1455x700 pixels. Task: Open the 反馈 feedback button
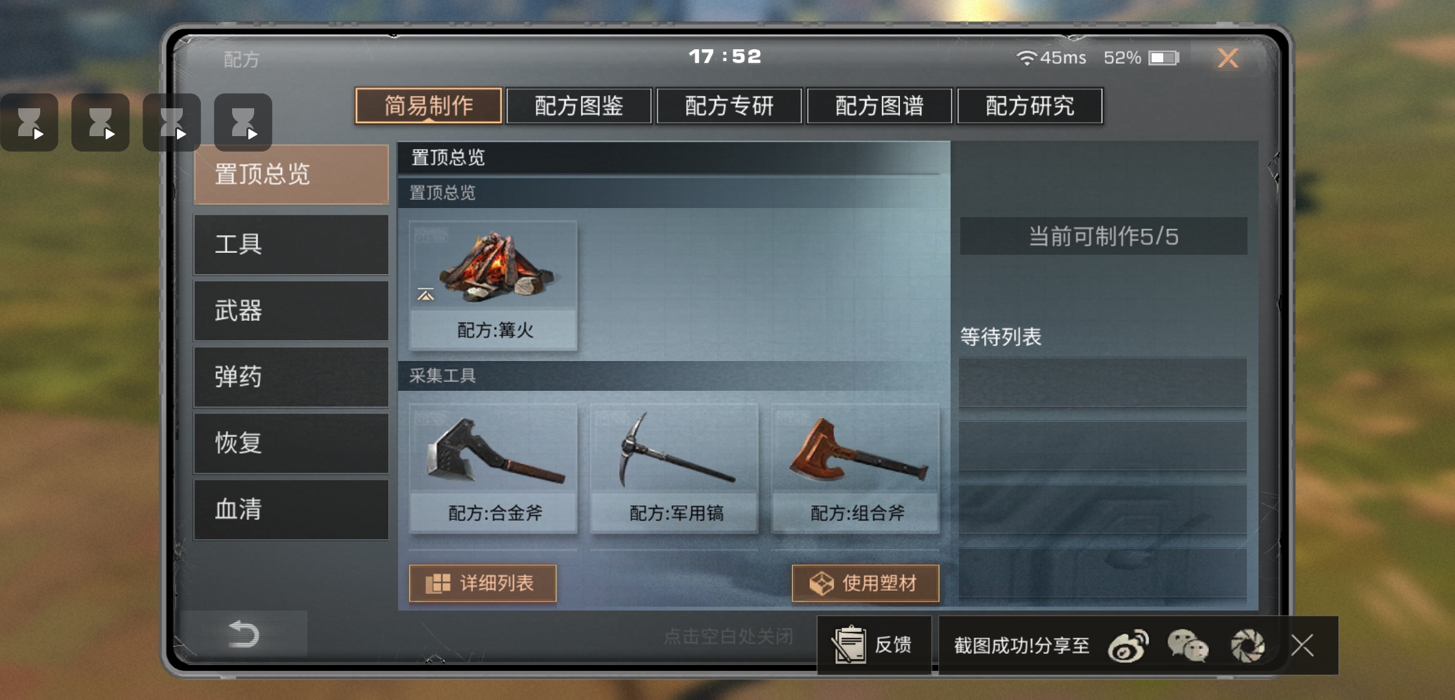pyautogui.click(x=874, y=645)
